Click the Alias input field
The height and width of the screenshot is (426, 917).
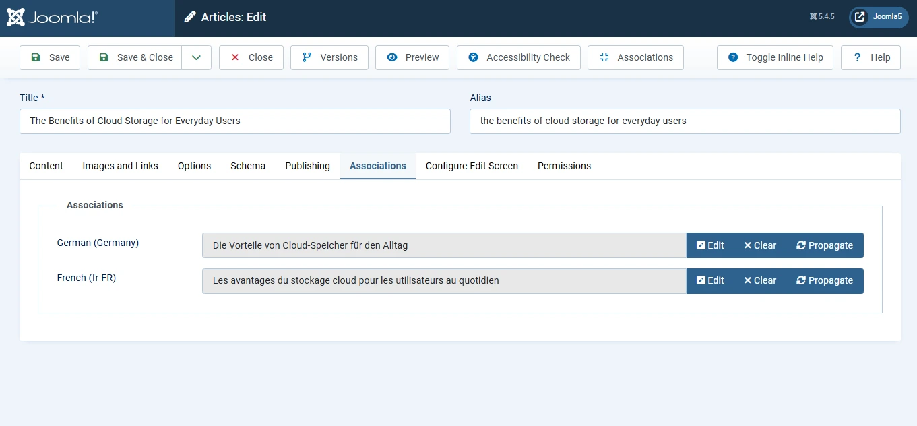[x=685, y=121]
